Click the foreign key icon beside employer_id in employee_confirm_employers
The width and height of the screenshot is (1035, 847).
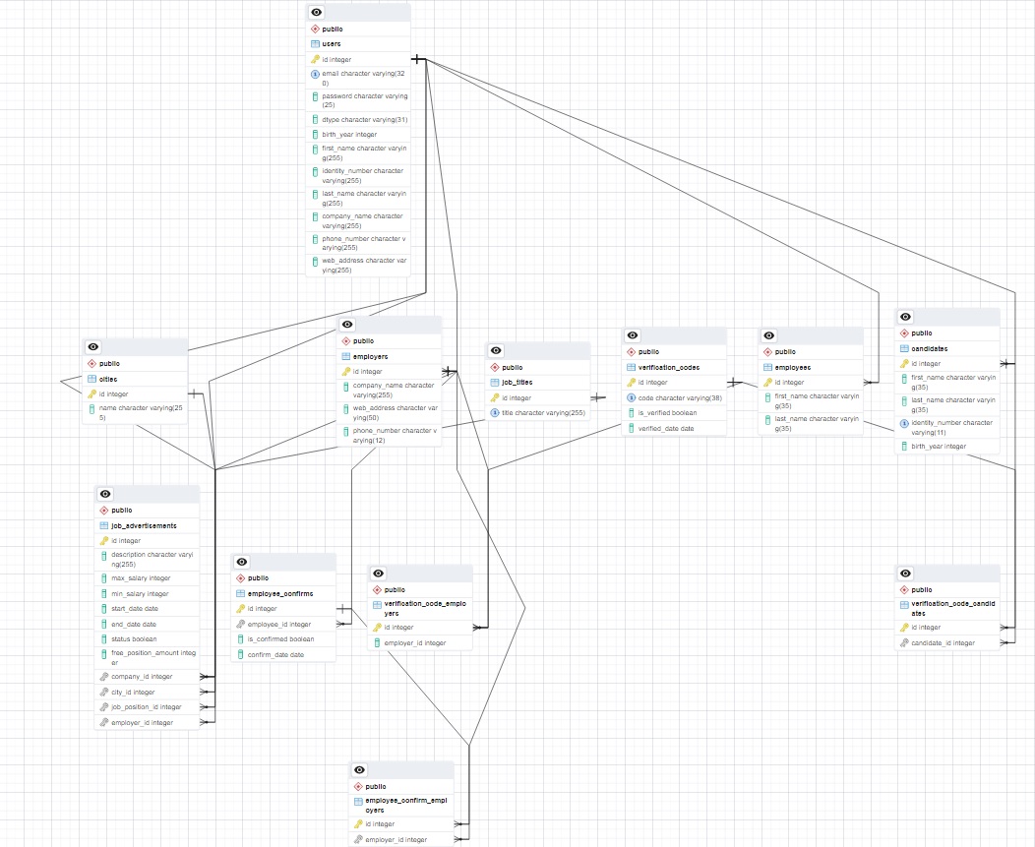(x=360, y=839)
